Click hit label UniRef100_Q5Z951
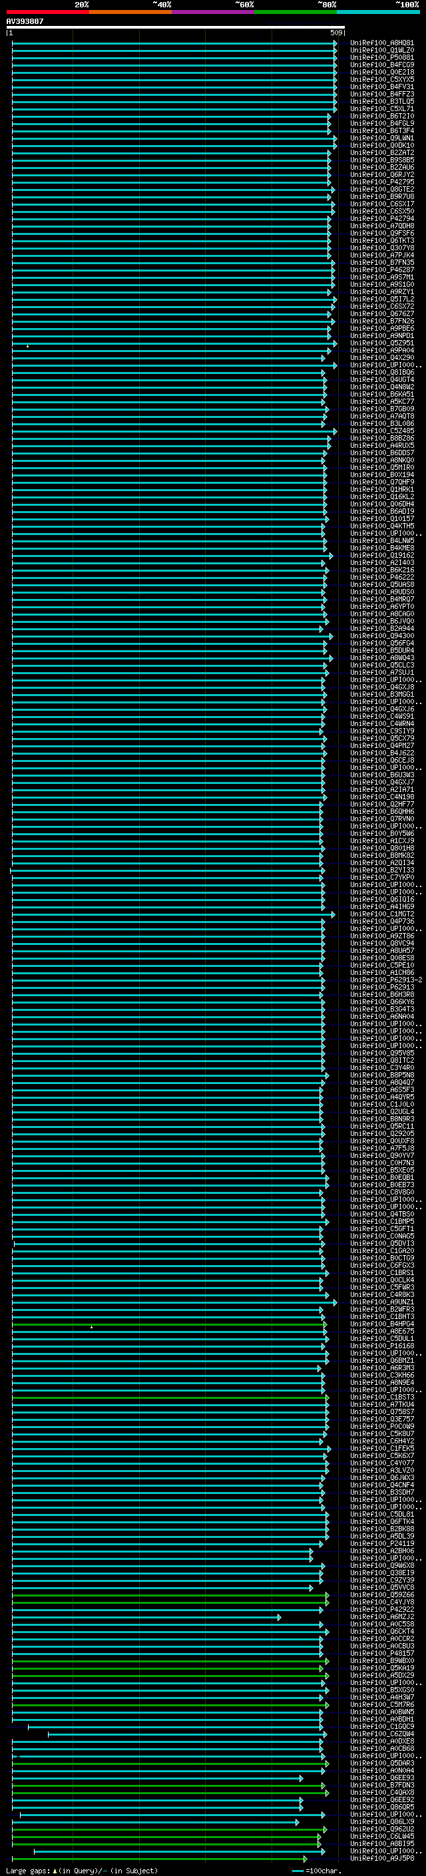The image size is (426, 1876). click(x=381, y=343)
